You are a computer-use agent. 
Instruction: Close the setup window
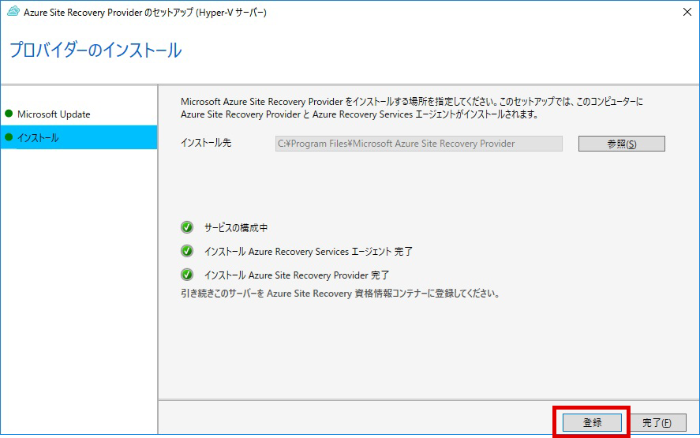click(687, 12)
